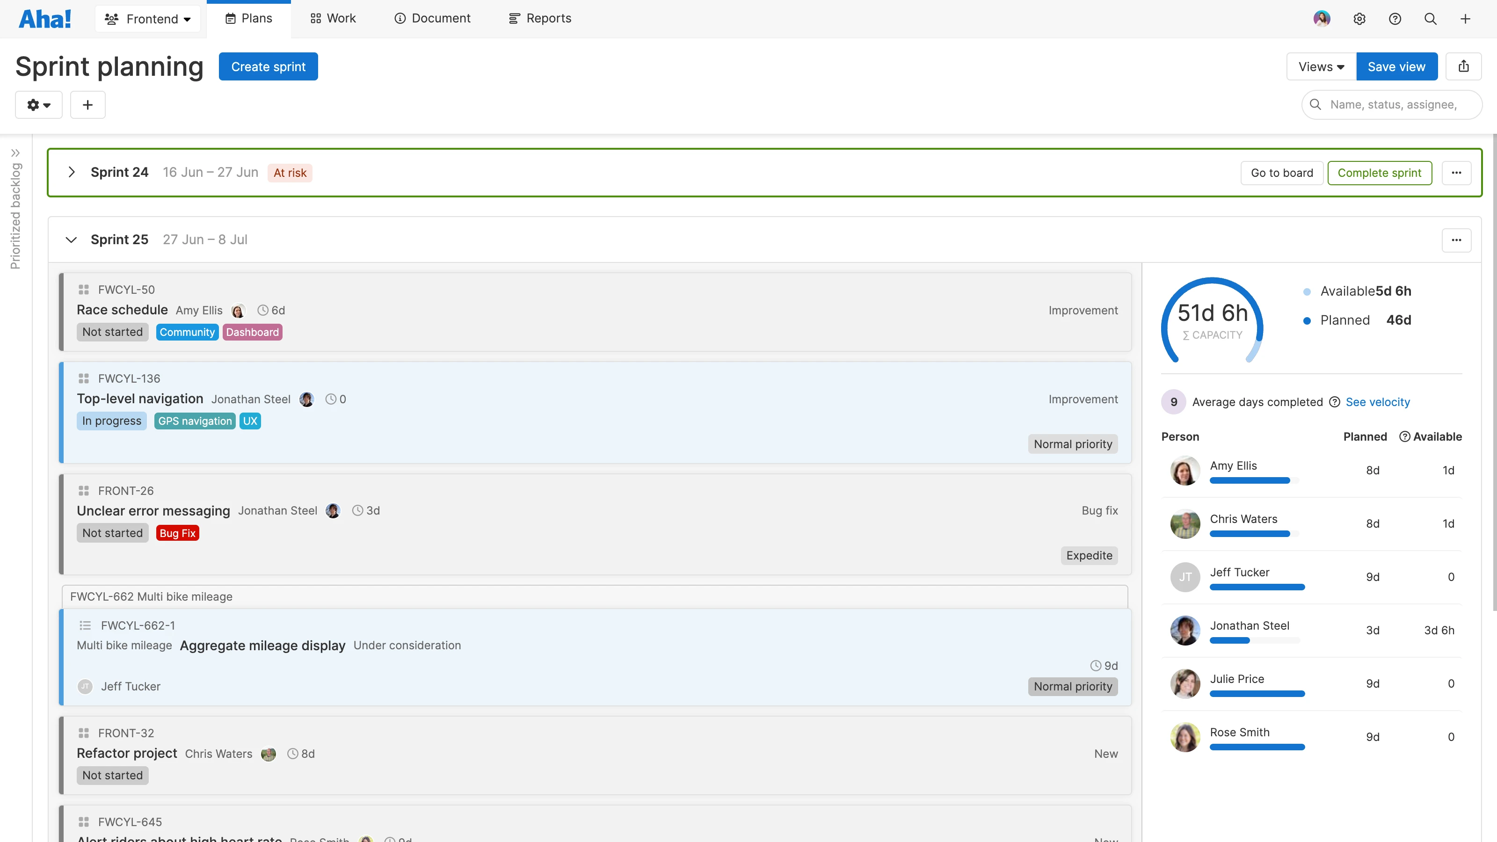This screenshot has width=1497, height=842.
Task: Click the settings gear icon in top bar
Action: 1359,19
